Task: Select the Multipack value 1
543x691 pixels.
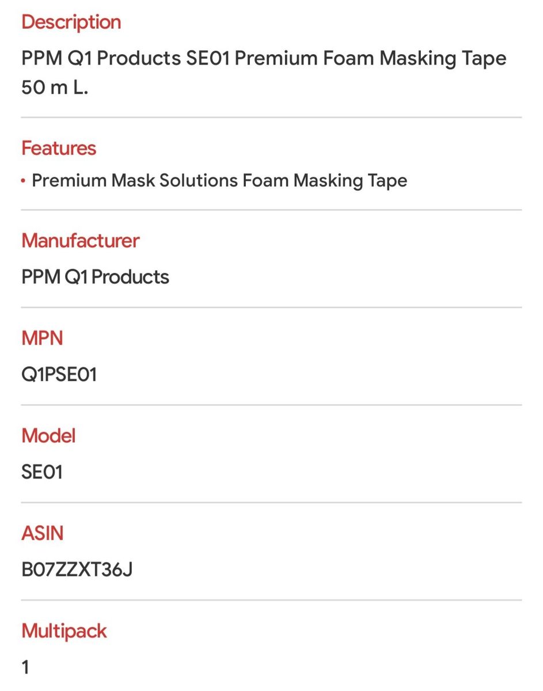Action: pyautogui.click(x=25, y=667)
